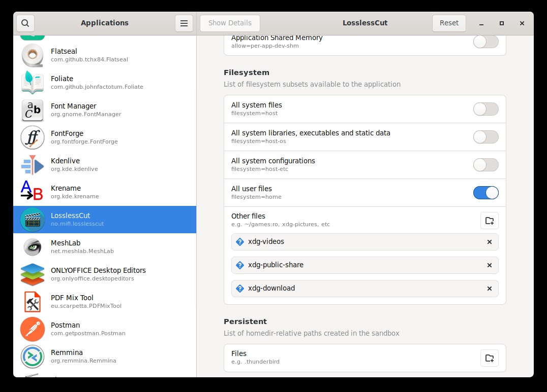
Task: Remove the xdg-download entry
Action: [x=489, y=289]
